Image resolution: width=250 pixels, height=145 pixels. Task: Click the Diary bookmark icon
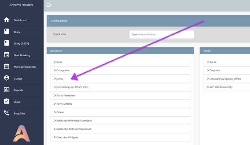coord(7,31)
